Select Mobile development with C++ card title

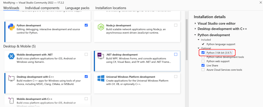35,99
